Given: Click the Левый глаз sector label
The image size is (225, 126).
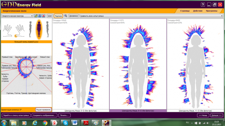Looking at the screenshot, I should click(45, 57).
